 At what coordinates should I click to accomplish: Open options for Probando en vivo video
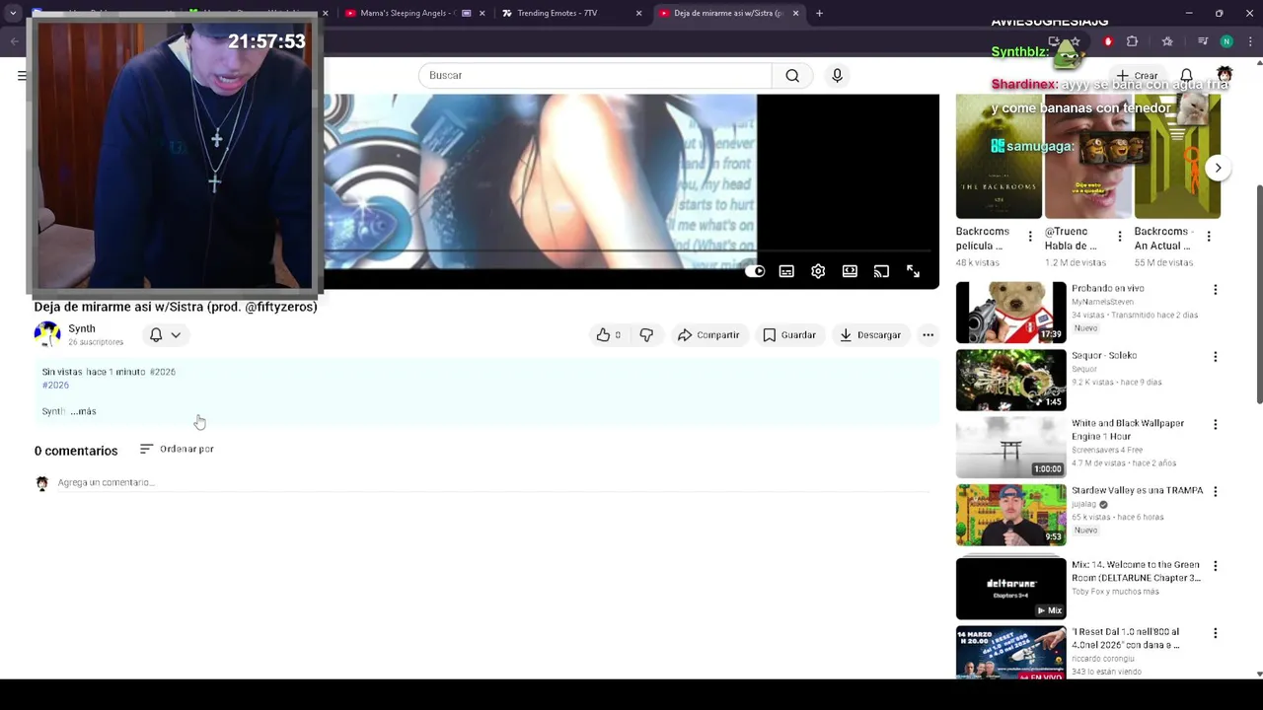pyautogui.click(x=1215, y=290)
